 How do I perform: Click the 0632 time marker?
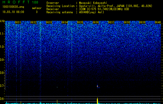click(33, 22)
